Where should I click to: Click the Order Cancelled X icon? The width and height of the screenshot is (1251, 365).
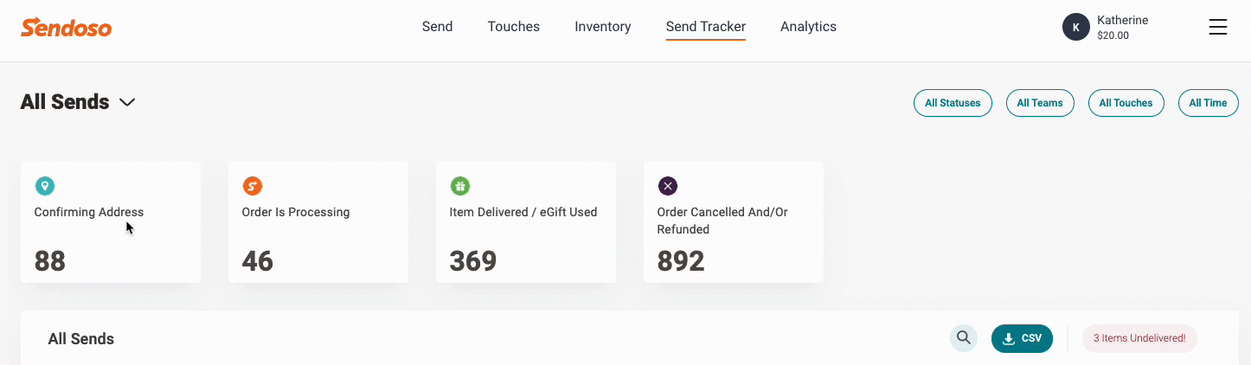(x=668, y=185)
